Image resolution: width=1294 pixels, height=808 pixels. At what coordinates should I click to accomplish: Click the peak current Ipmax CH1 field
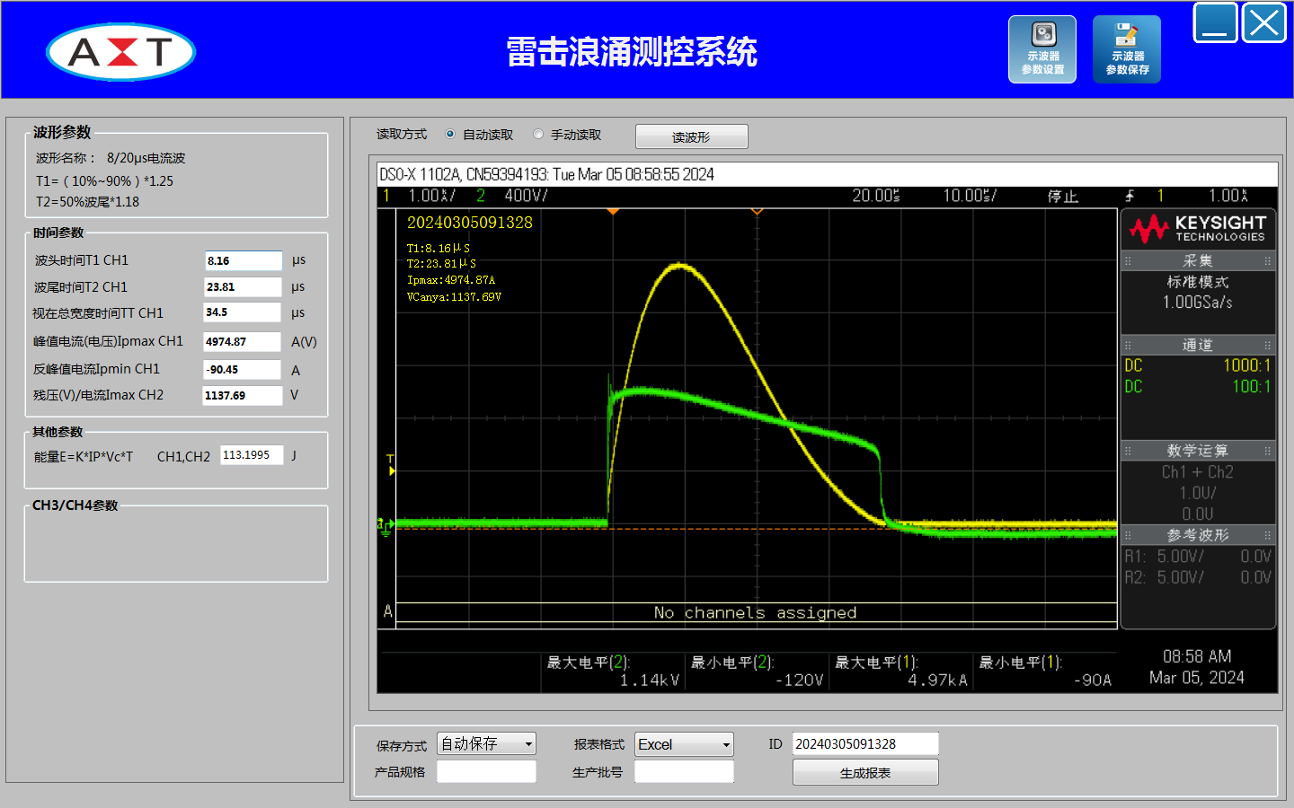click(243, 342)
